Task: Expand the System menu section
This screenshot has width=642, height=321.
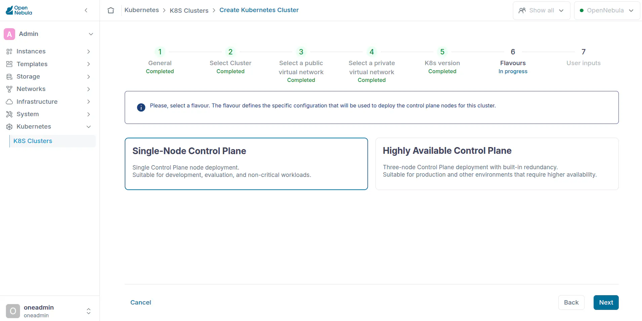Action: tap(89, 114)
